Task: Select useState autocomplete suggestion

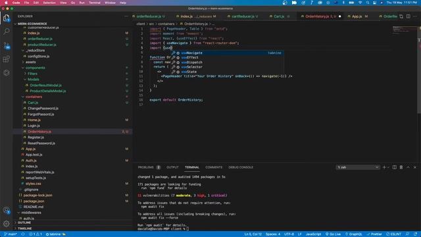Action: click(x=227, y=72)
